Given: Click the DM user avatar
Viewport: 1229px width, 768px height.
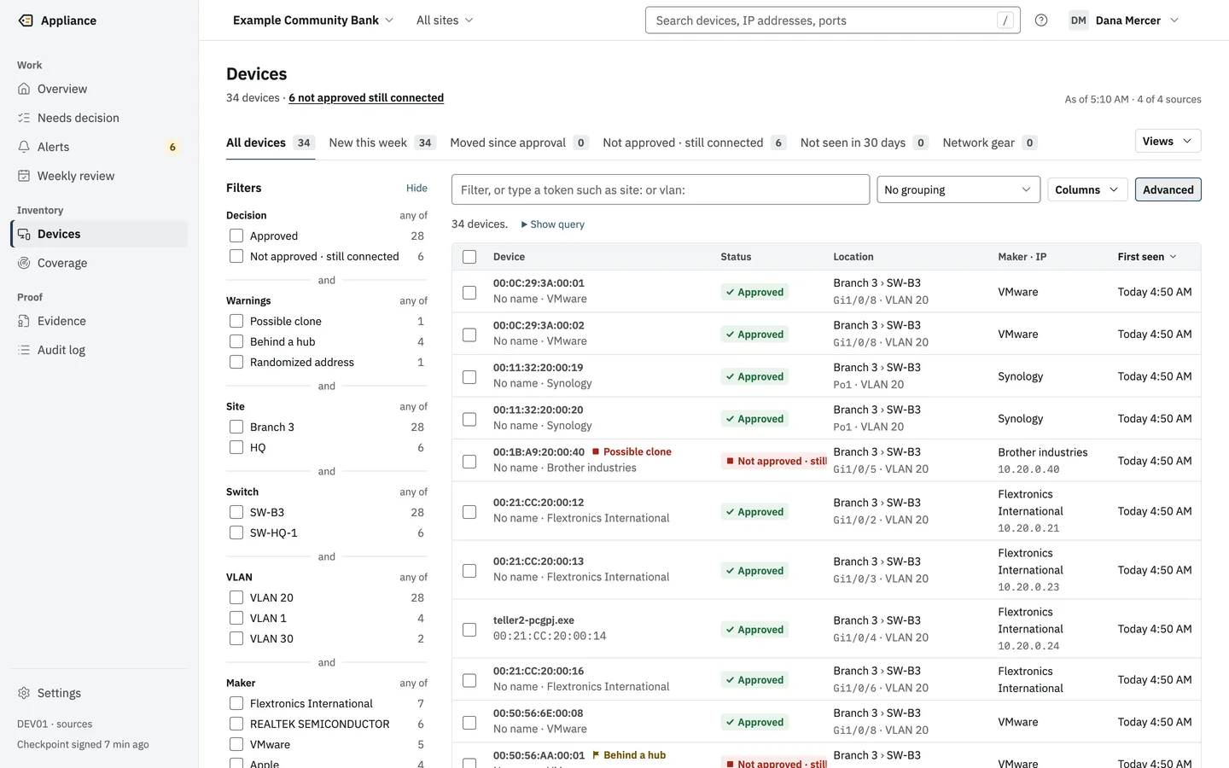Looking at the screenshot, I should pos(1079,20).
